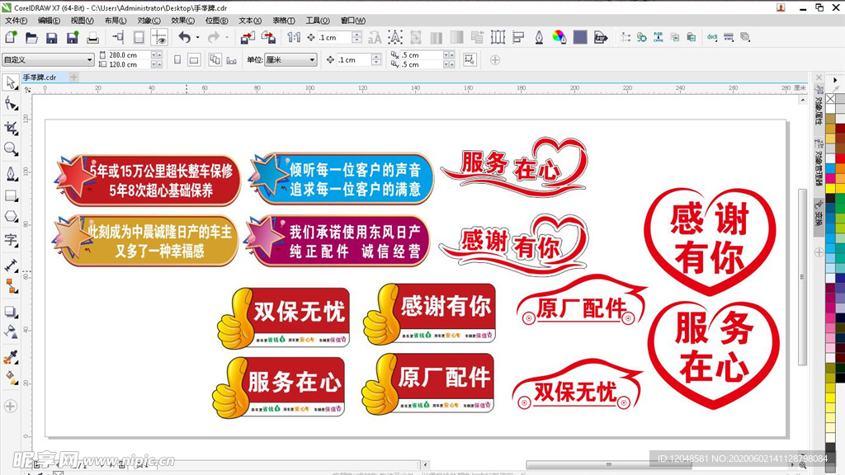
Task: Open the 效果(C) menu
Action: point(182,21)
